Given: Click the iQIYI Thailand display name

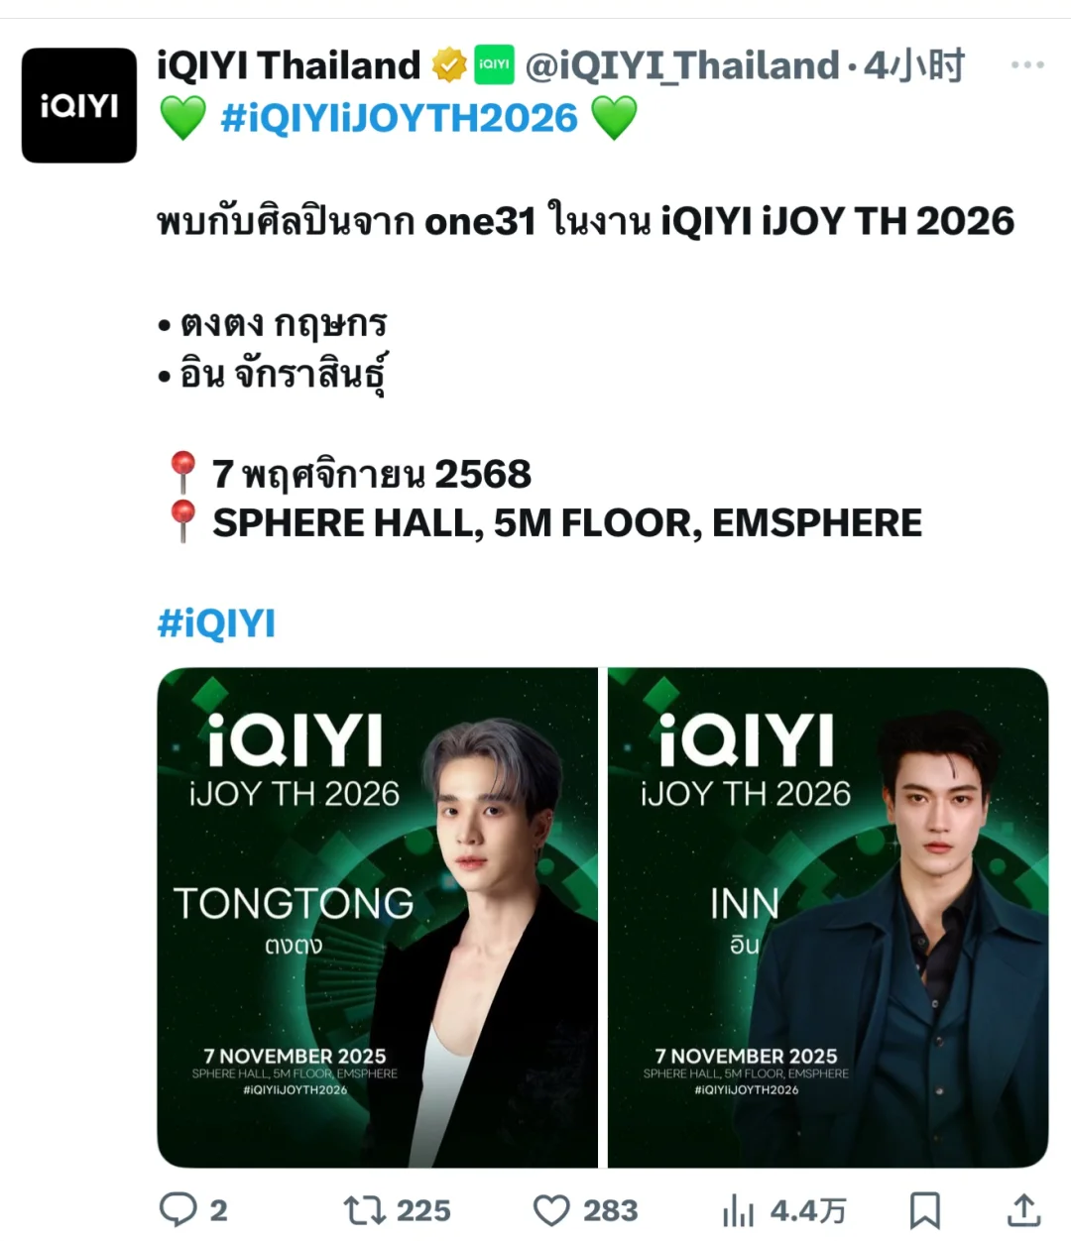Looking at the screenshot, I should pyautogui.click(x=289, y=65).
